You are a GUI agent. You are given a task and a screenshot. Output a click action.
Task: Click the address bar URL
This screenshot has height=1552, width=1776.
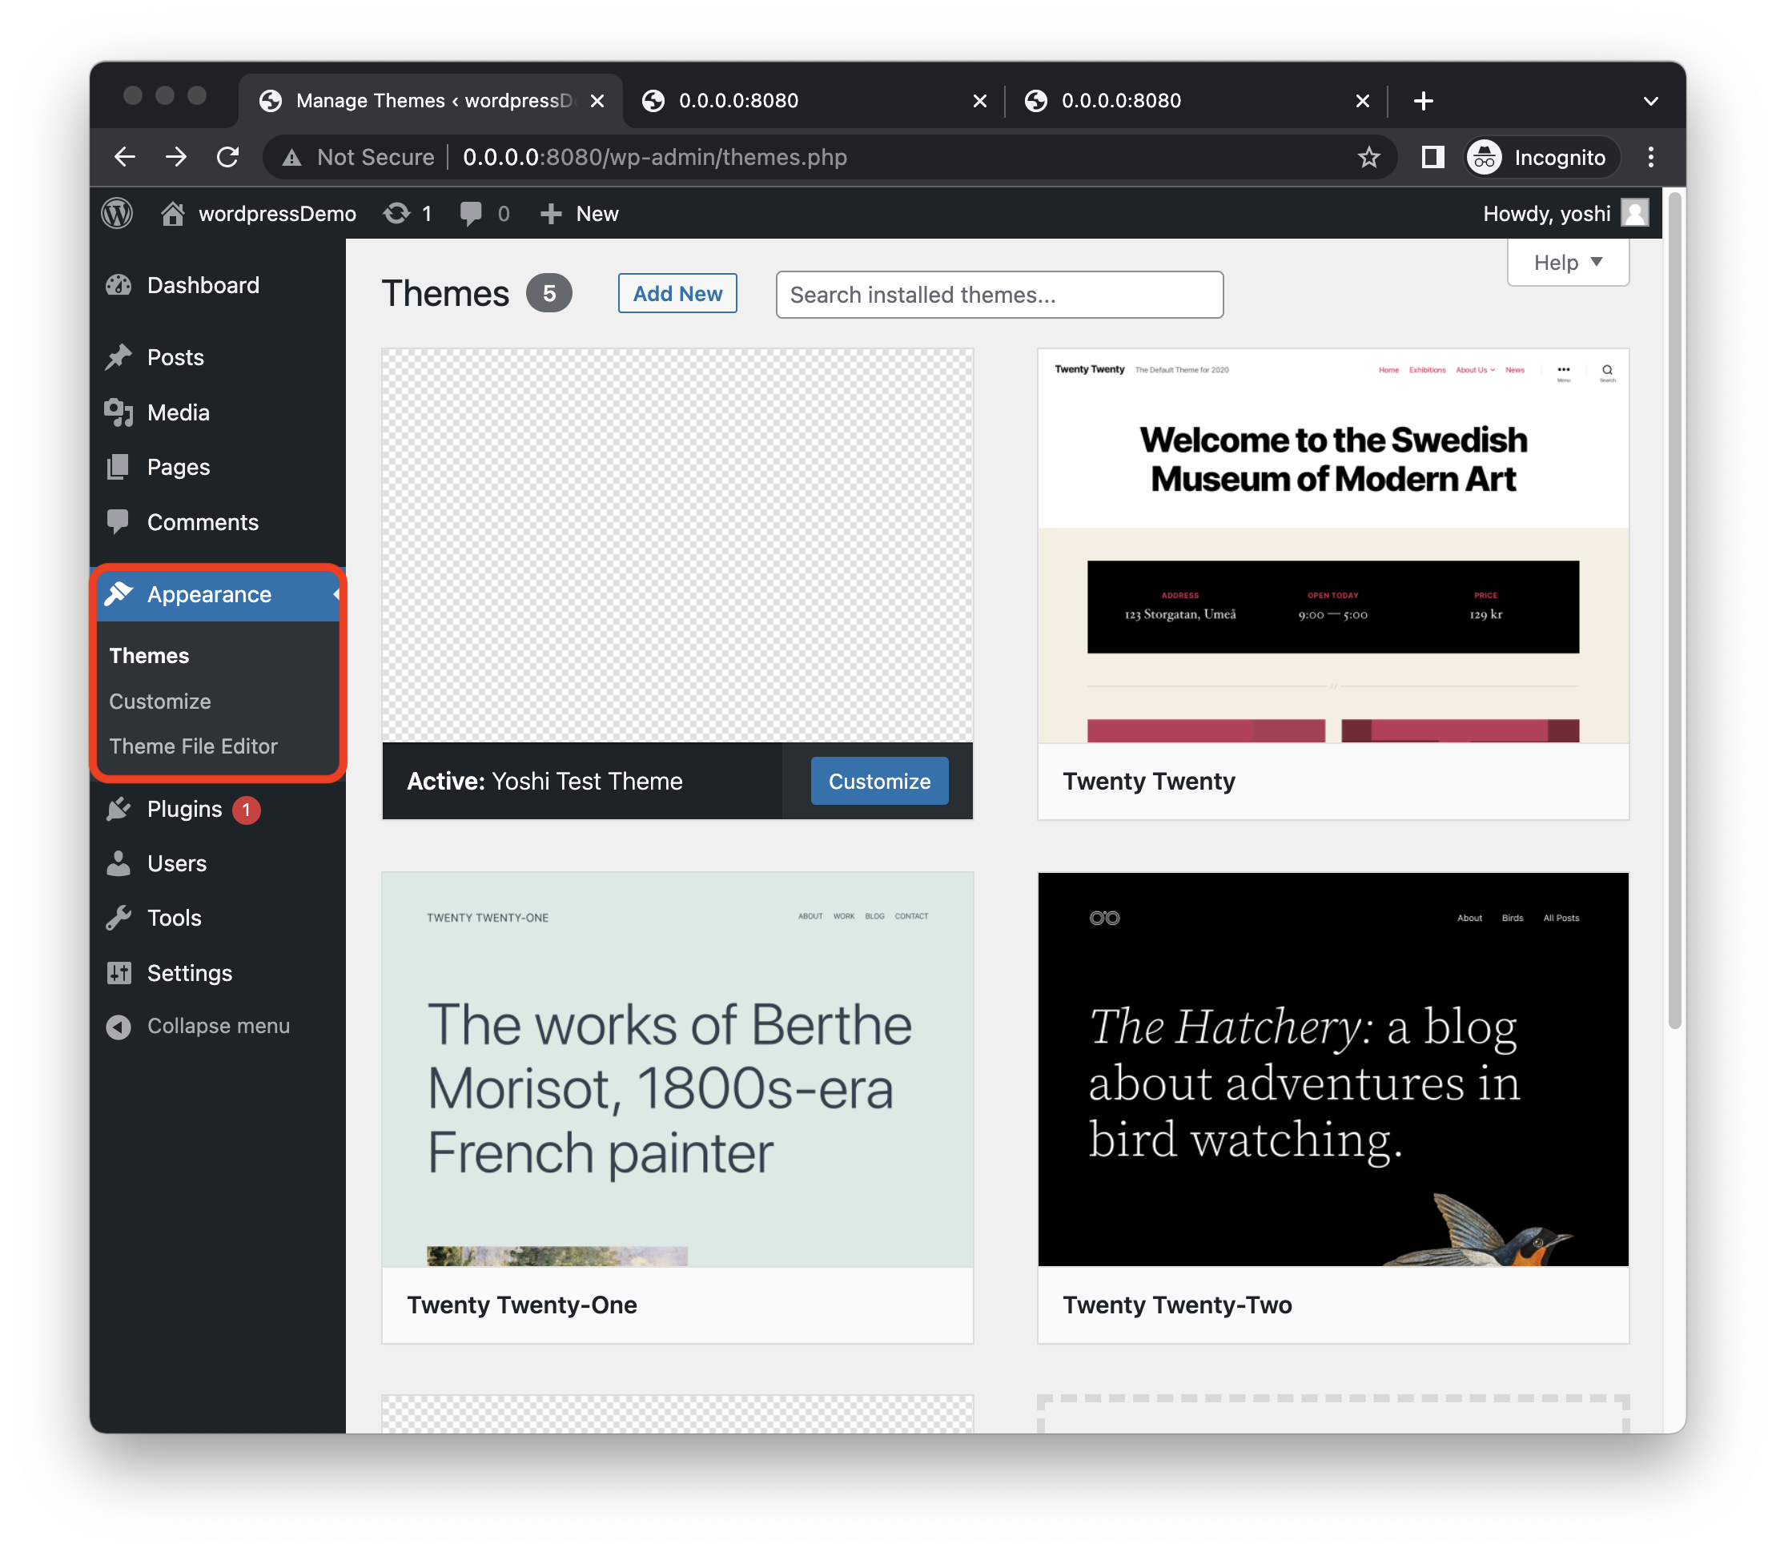(655, 157)
